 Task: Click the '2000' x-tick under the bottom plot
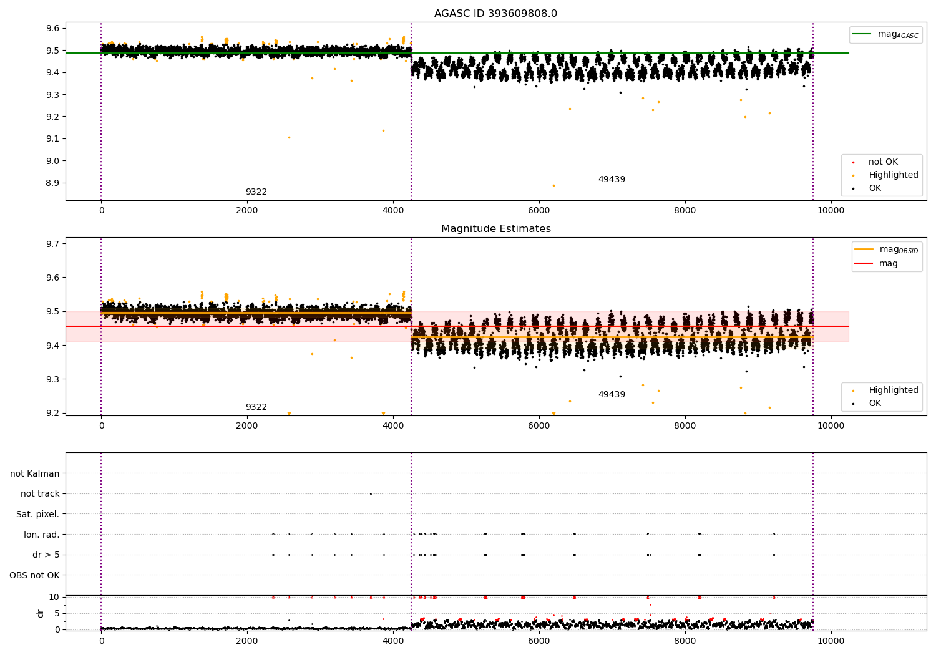tap(247, 641)
